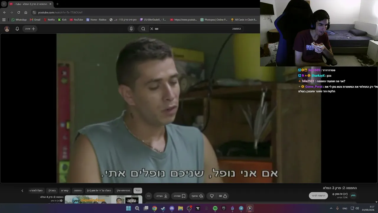The height and width of the screenshot is (213, 378).
Task: Select the YouTube video browser tab
Action: click(30, 4)
